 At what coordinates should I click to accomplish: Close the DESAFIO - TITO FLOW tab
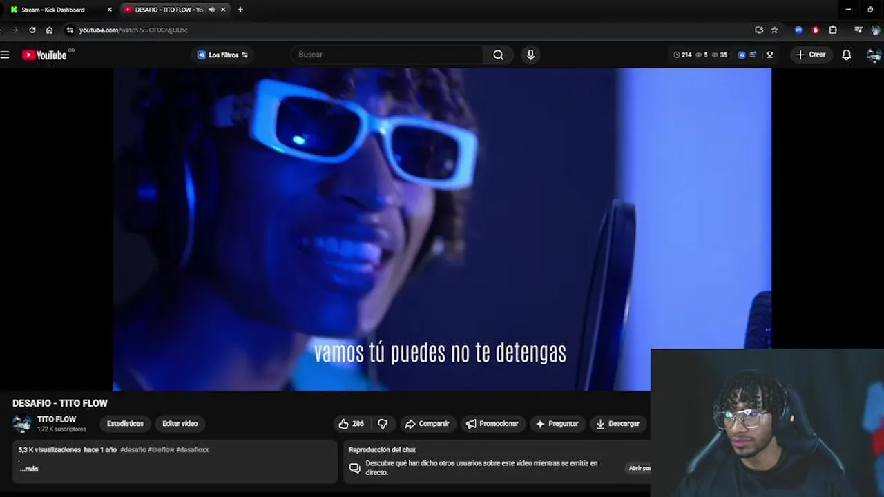[223, 10]
